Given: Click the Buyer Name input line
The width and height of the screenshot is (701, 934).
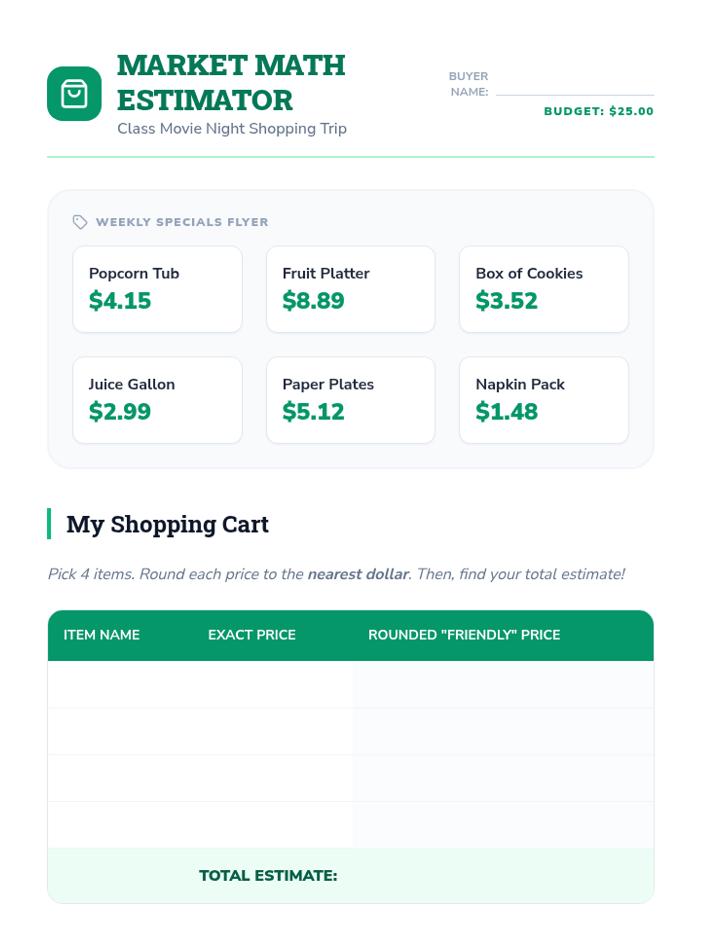Looking at the screenshot, I should click(x=574, y=88).
